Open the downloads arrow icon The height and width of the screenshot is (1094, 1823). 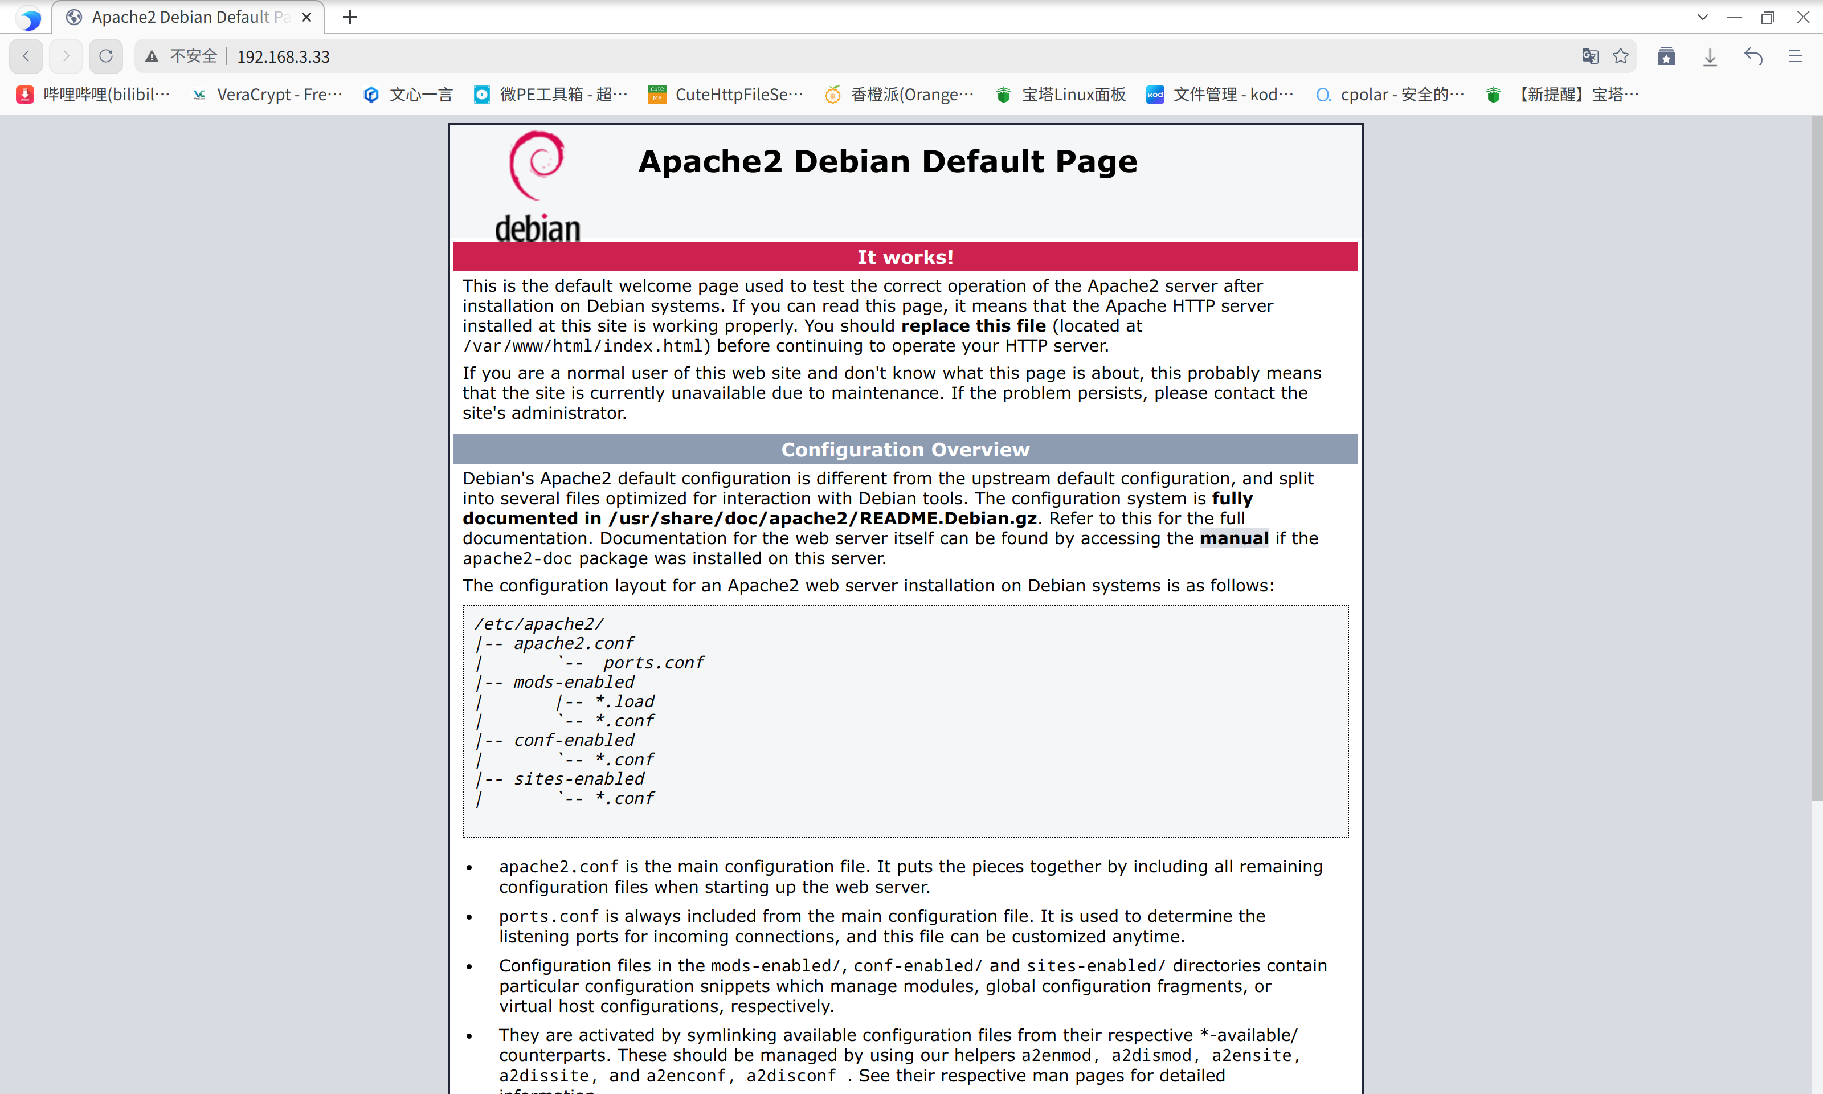pos(1710,56)
